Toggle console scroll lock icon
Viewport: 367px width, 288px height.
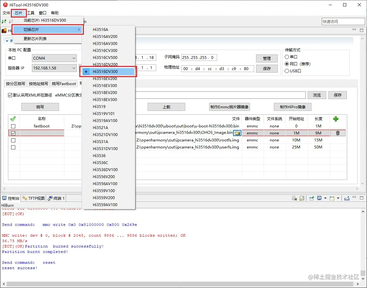pos(302,198)
